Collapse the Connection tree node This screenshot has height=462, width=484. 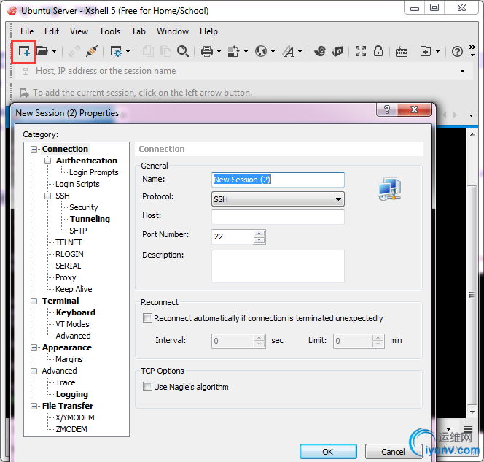tap(34, 150)
